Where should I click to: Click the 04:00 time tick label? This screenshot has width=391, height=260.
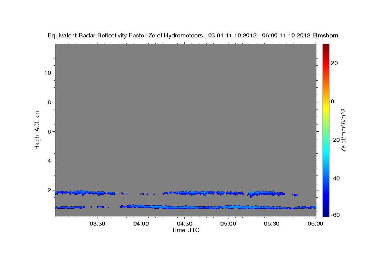pos(141,224)
